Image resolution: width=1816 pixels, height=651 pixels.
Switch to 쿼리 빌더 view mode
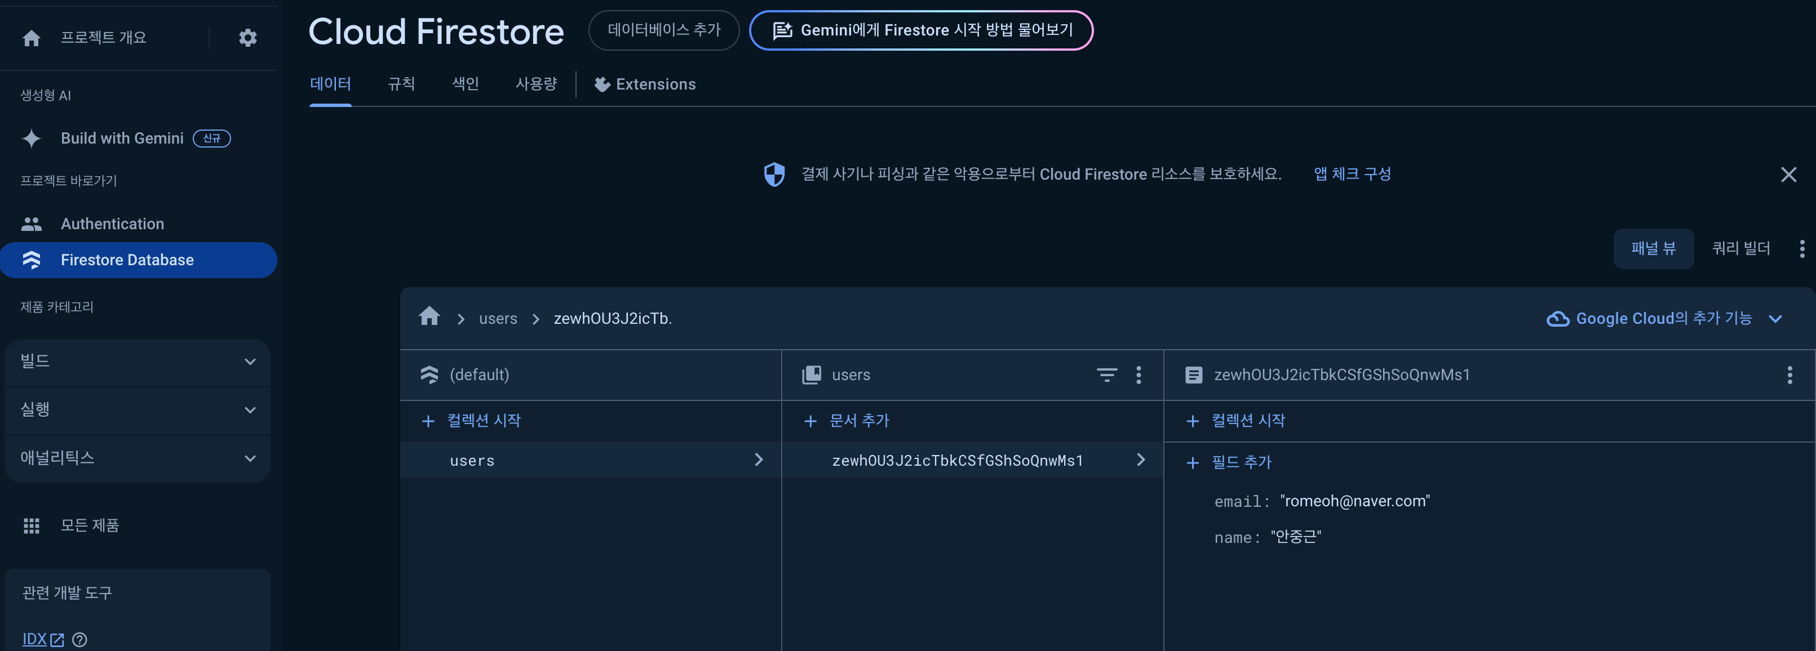click(1740, 249)
